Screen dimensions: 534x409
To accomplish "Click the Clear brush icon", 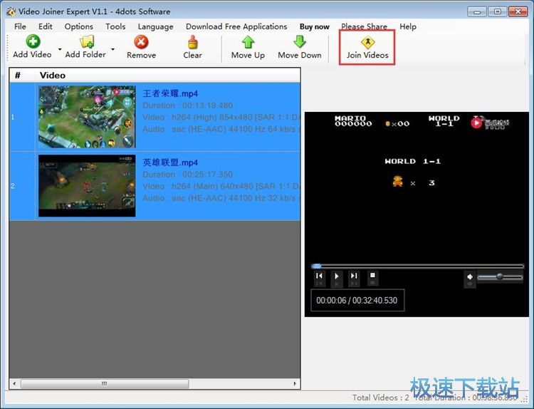I will point(193,42).
